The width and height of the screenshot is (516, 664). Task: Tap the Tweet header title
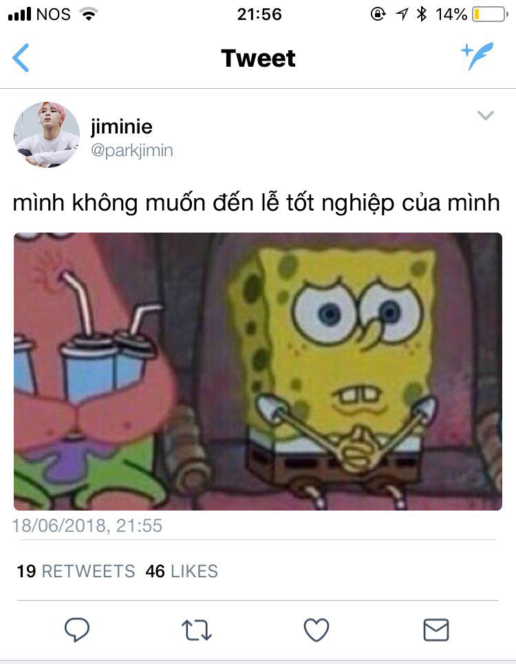click(x=258, y=58)
